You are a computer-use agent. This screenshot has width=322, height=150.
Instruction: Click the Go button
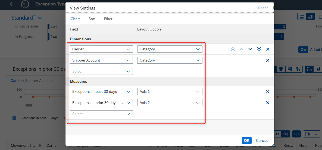click(x=303, y=50)
